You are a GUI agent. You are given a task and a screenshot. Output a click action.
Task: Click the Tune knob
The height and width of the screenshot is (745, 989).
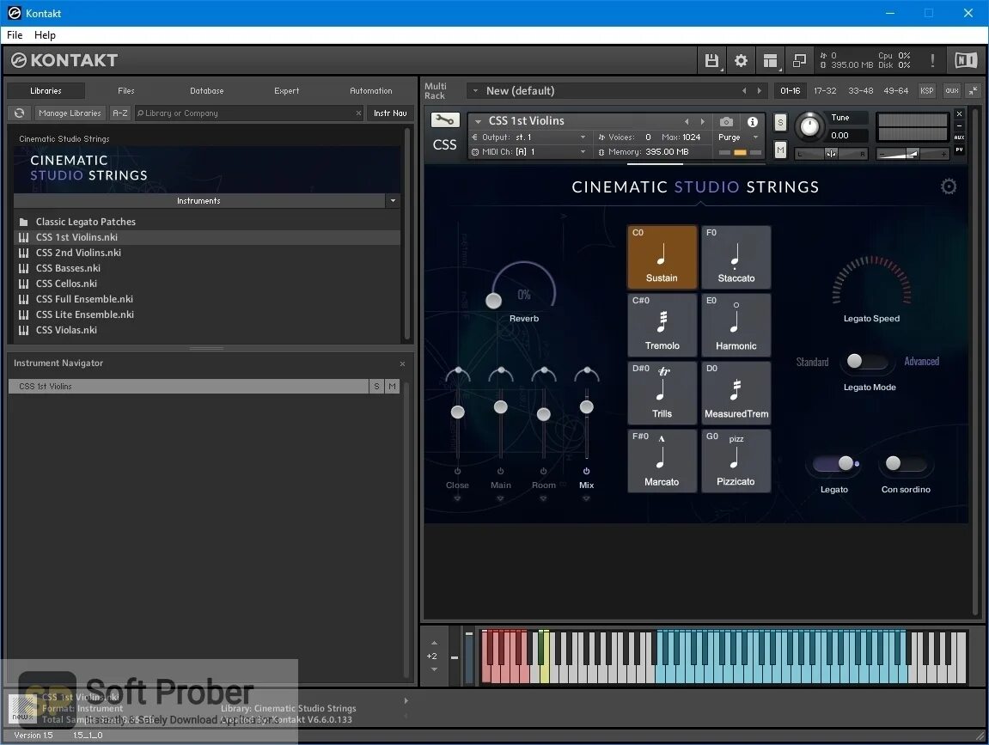pos(809,126)
